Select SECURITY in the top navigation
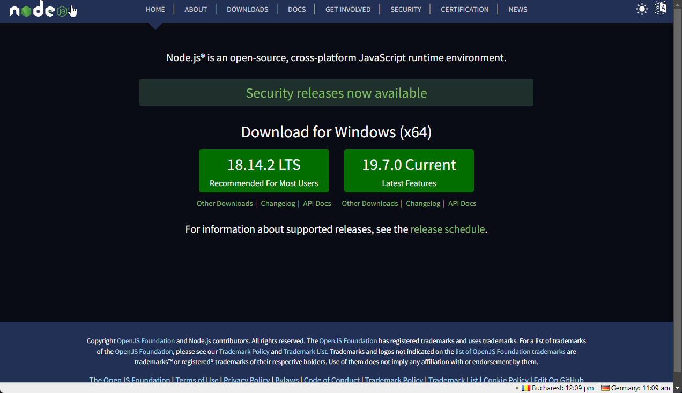The width and height of the screenshot is (682, 393). point(406,9)
